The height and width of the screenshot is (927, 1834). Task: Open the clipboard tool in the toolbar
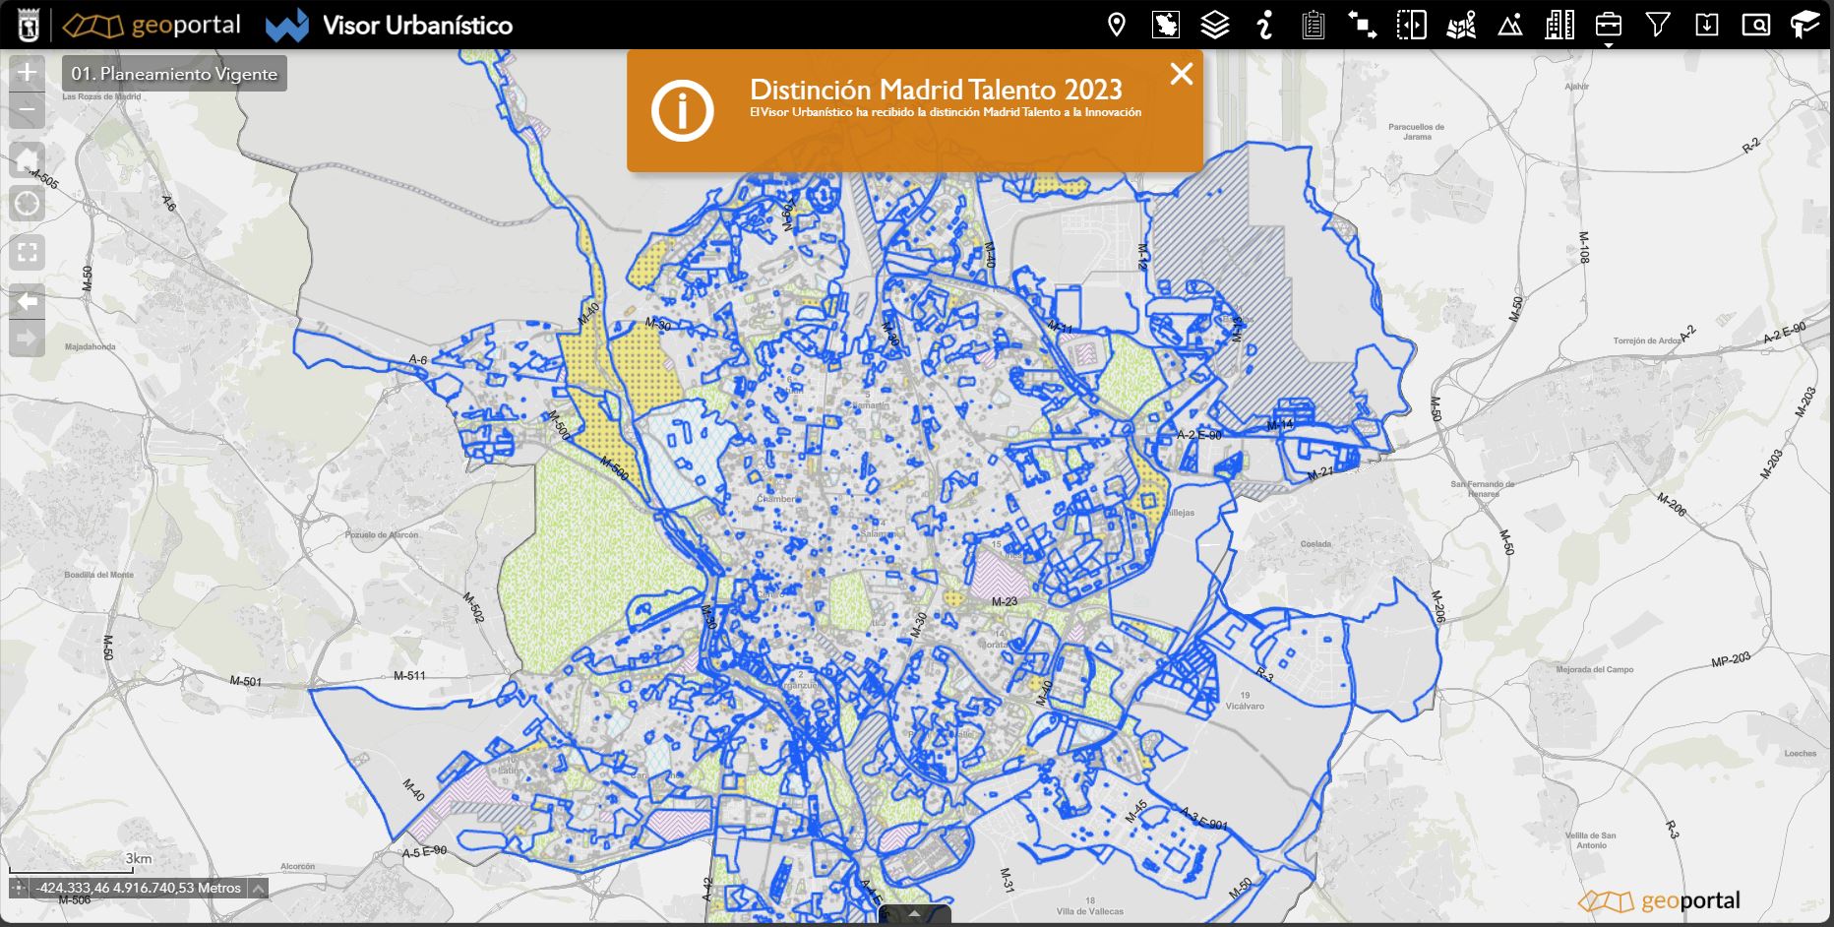coord(1314,25)
